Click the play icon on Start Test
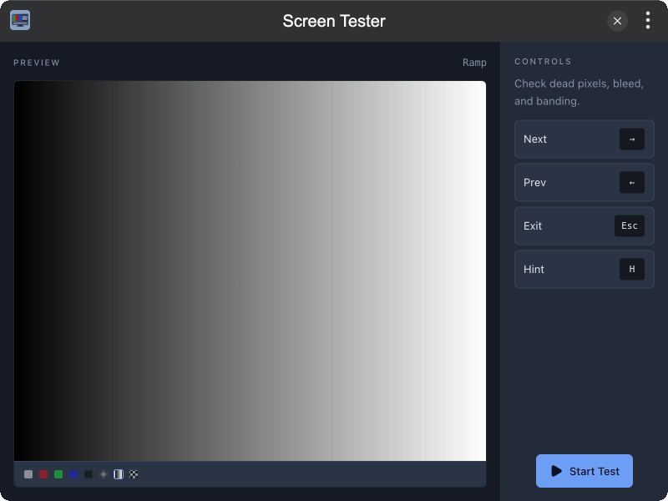Viewport: 668px width, 501px height. [x=556, y=471]
